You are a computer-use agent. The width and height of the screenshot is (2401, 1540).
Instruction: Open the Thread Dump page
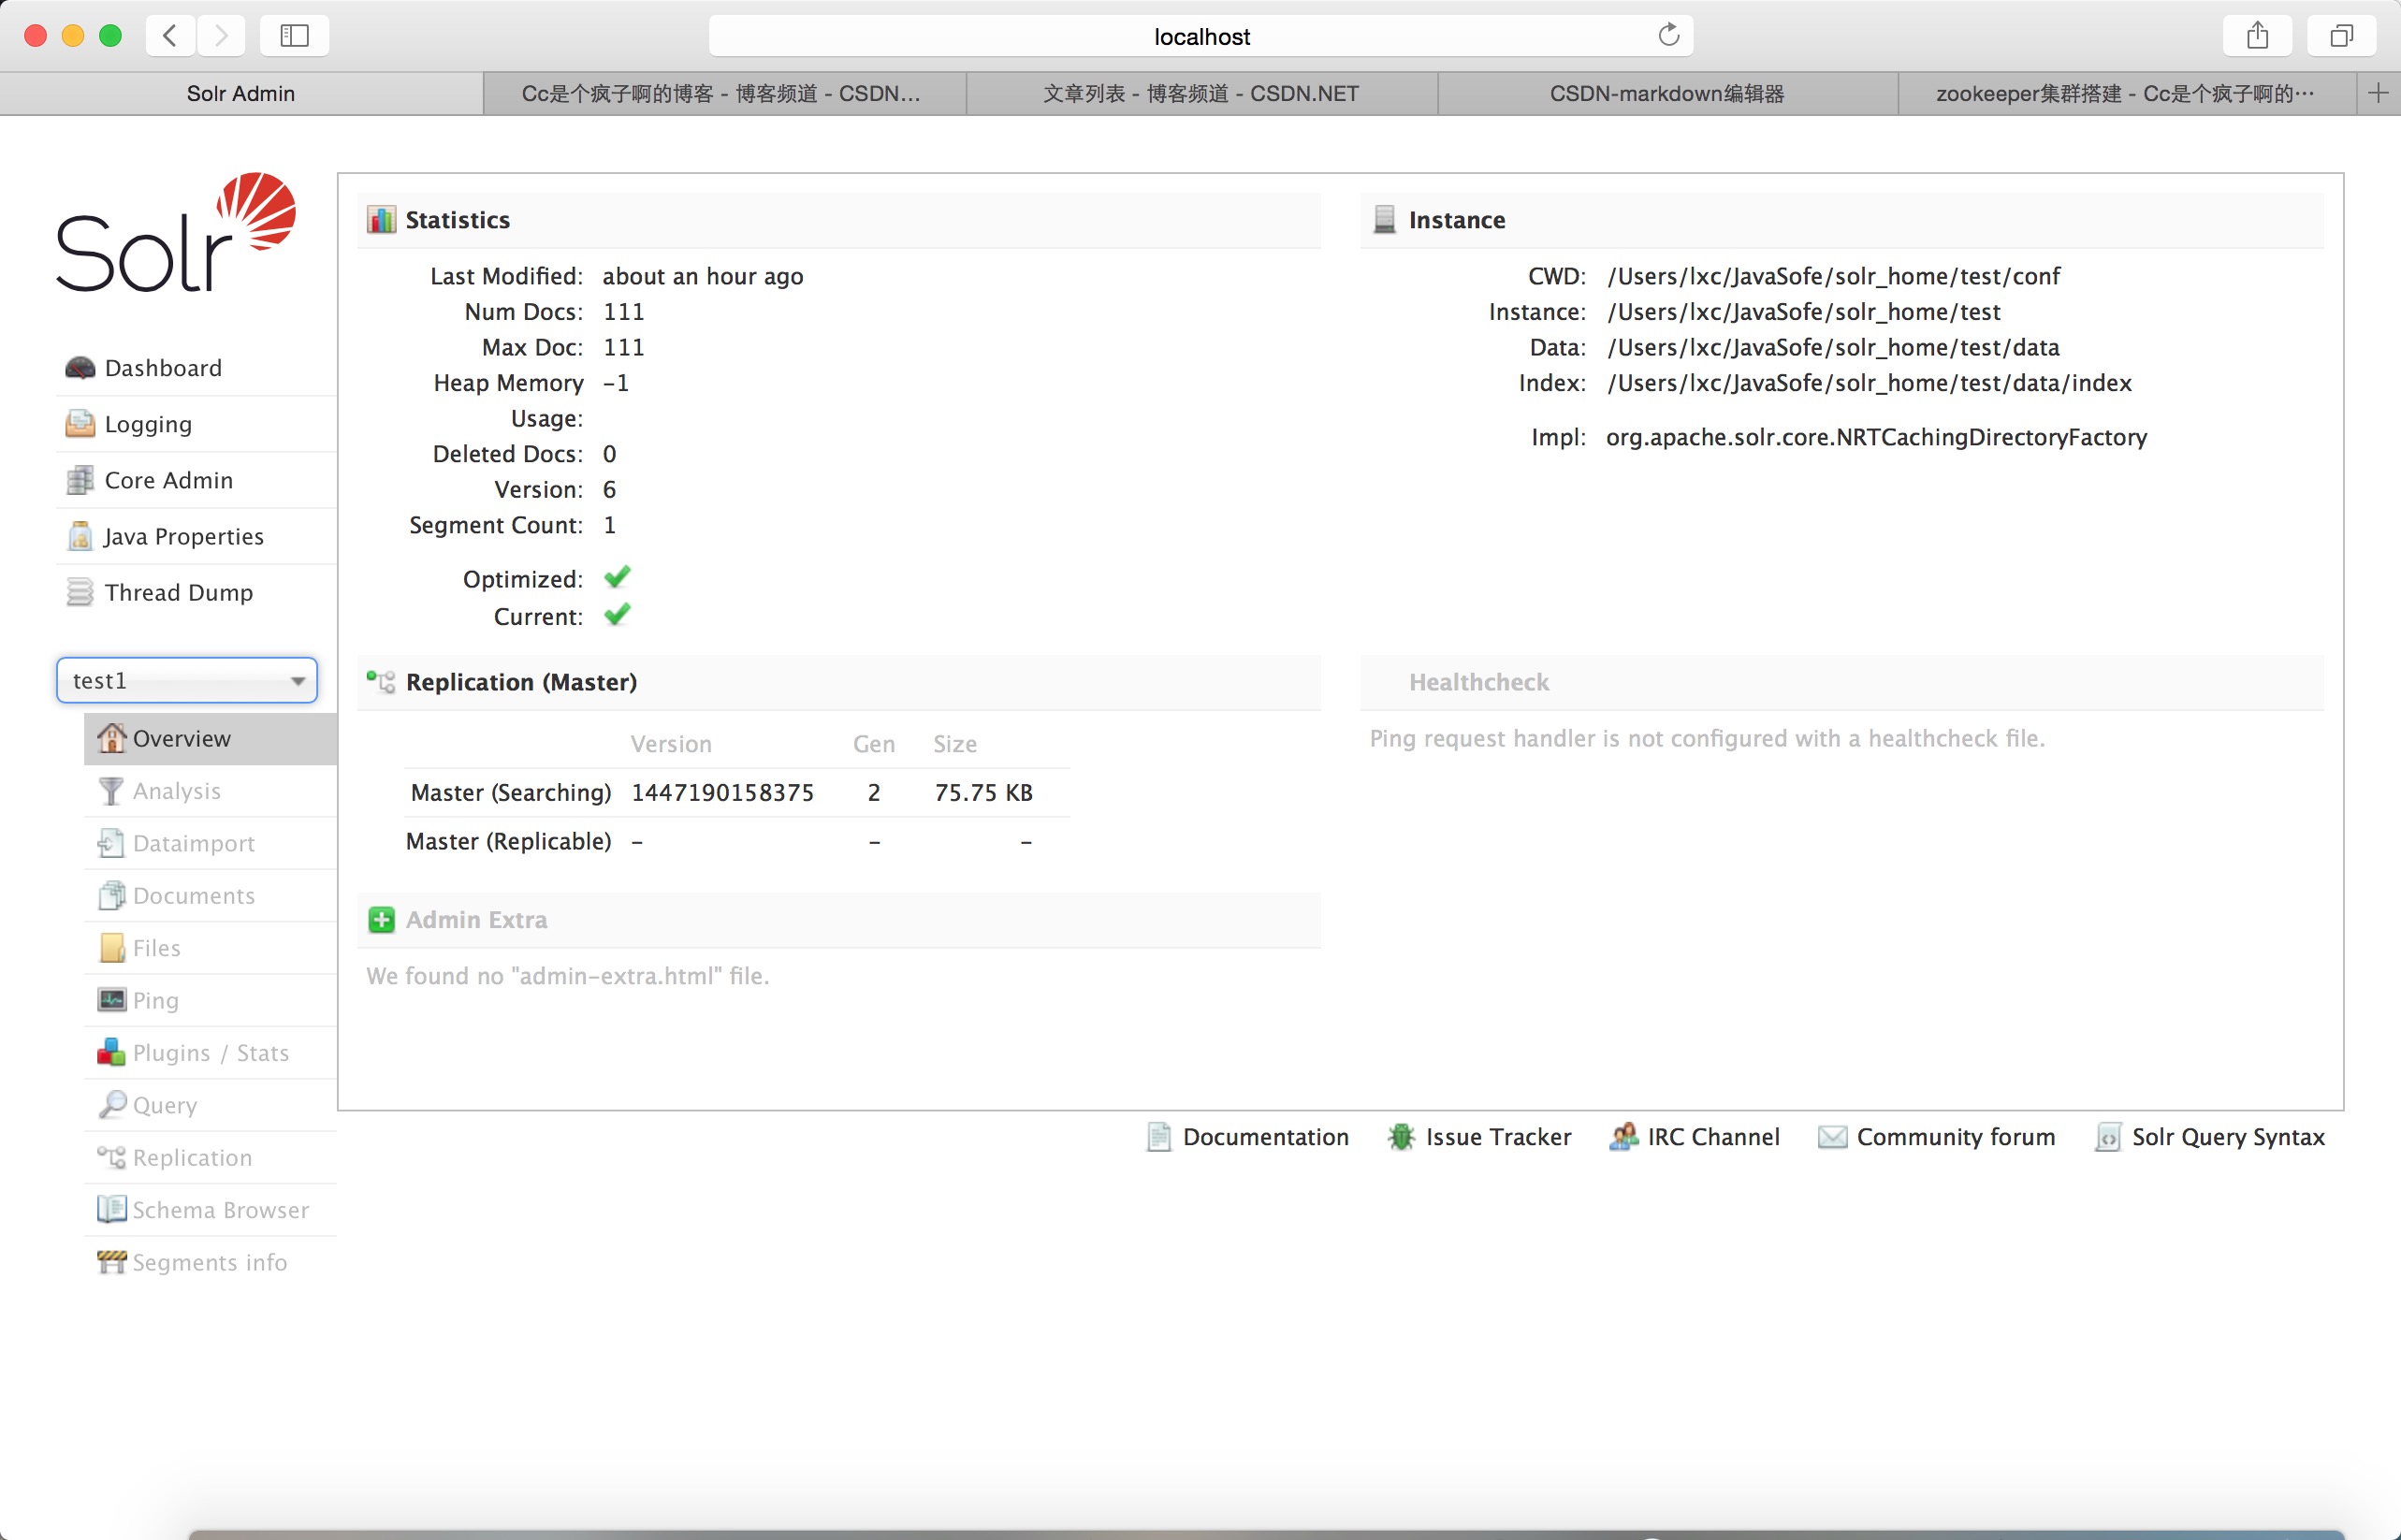[179, 593]
